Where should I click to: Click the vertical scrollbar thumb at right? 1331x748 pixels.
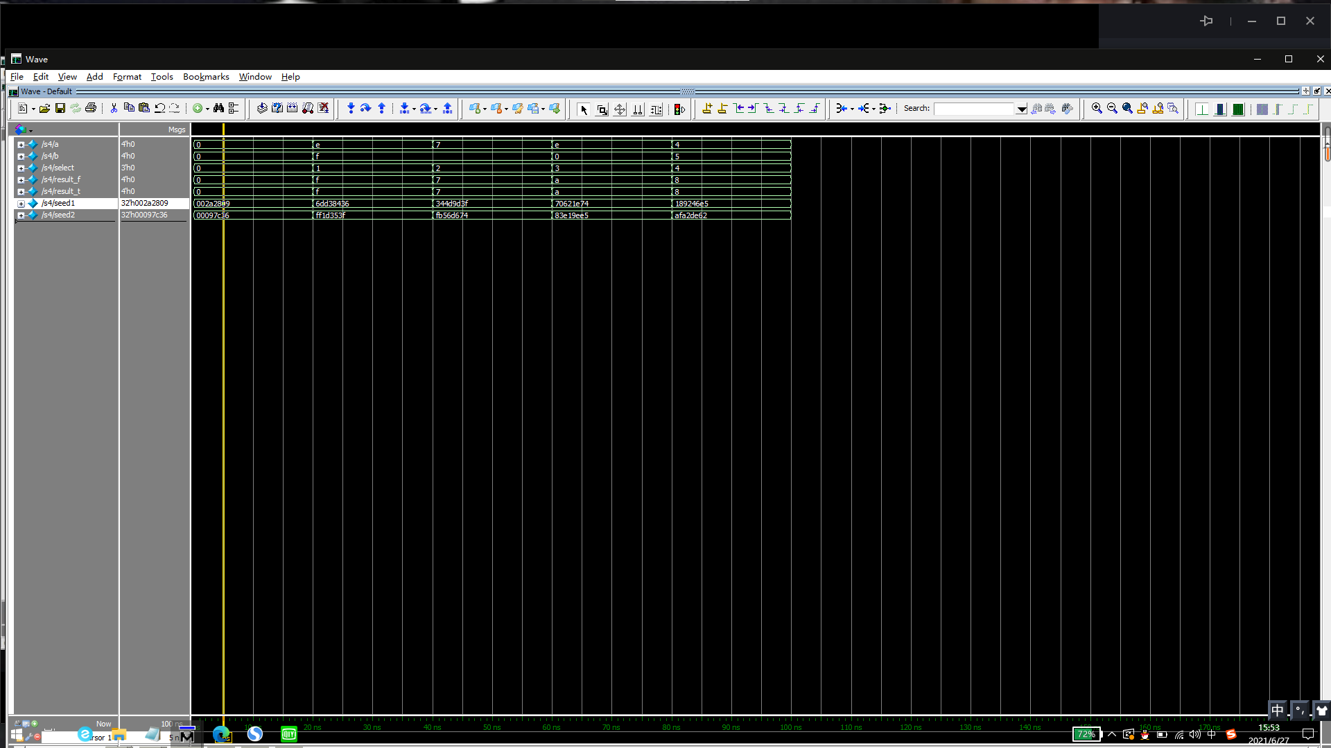pyautogui.click(x=1327, y=145)
